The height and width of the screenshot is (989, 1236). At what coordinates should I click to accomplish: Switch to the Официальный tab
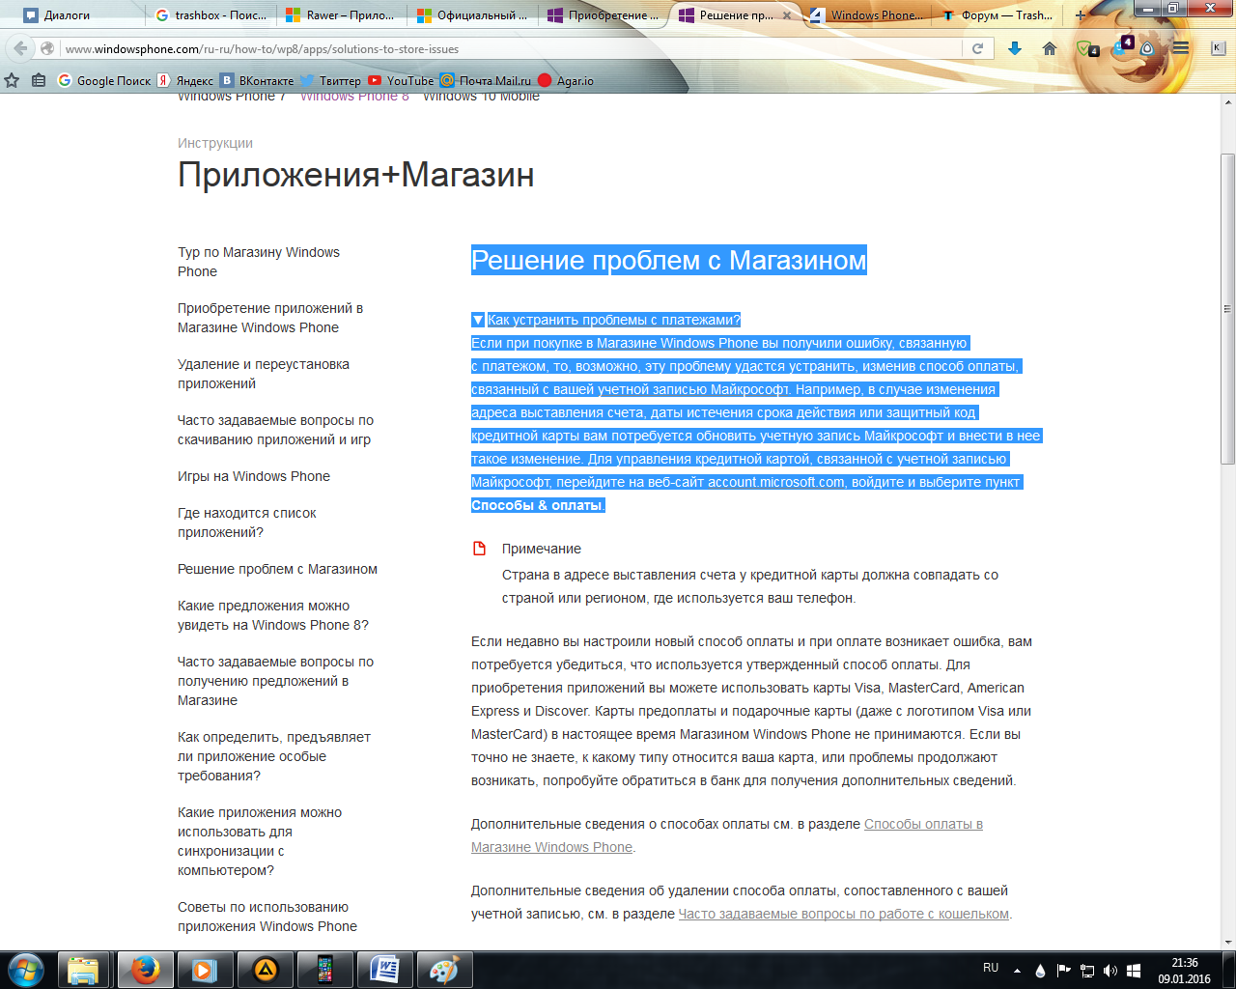pyautogui.click(x=472, y=14)
